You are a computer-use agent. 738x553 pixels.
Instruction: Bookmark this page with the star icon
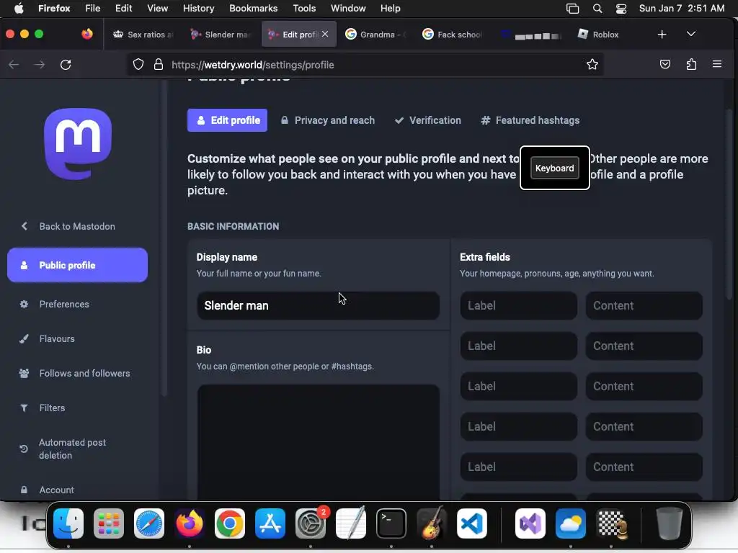(x=592, y=64)
